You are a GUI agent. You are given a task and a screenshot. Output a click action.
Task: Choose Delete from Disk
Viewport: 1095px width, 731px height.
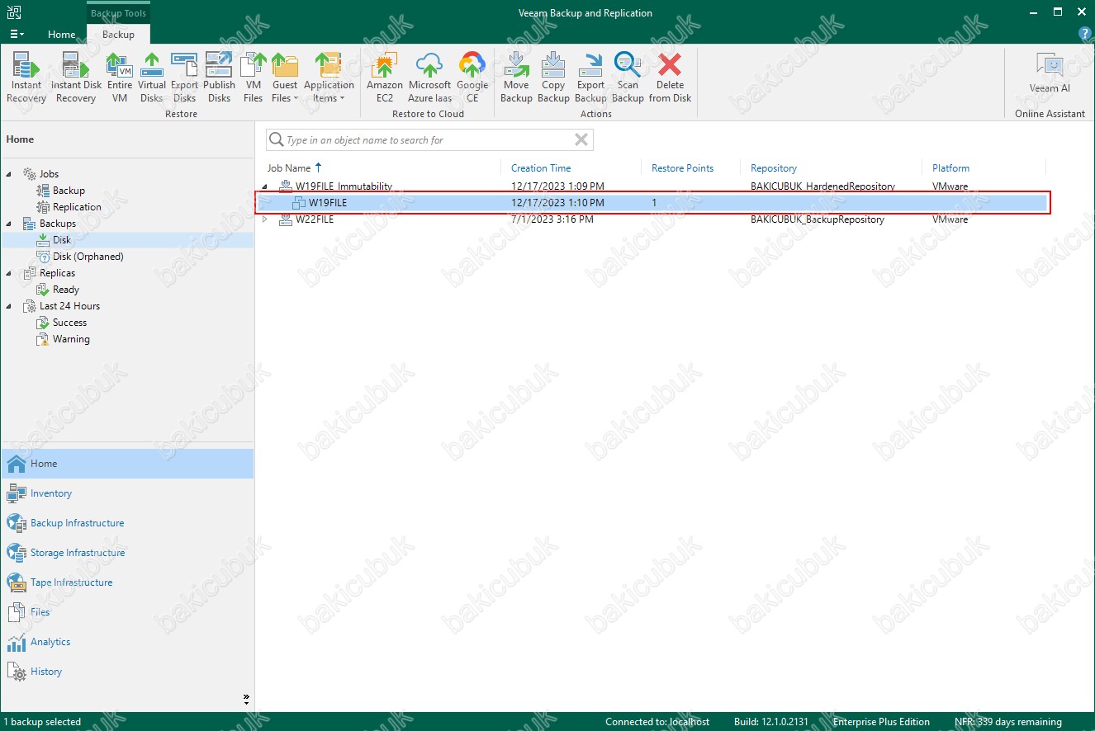click(670, 78)
